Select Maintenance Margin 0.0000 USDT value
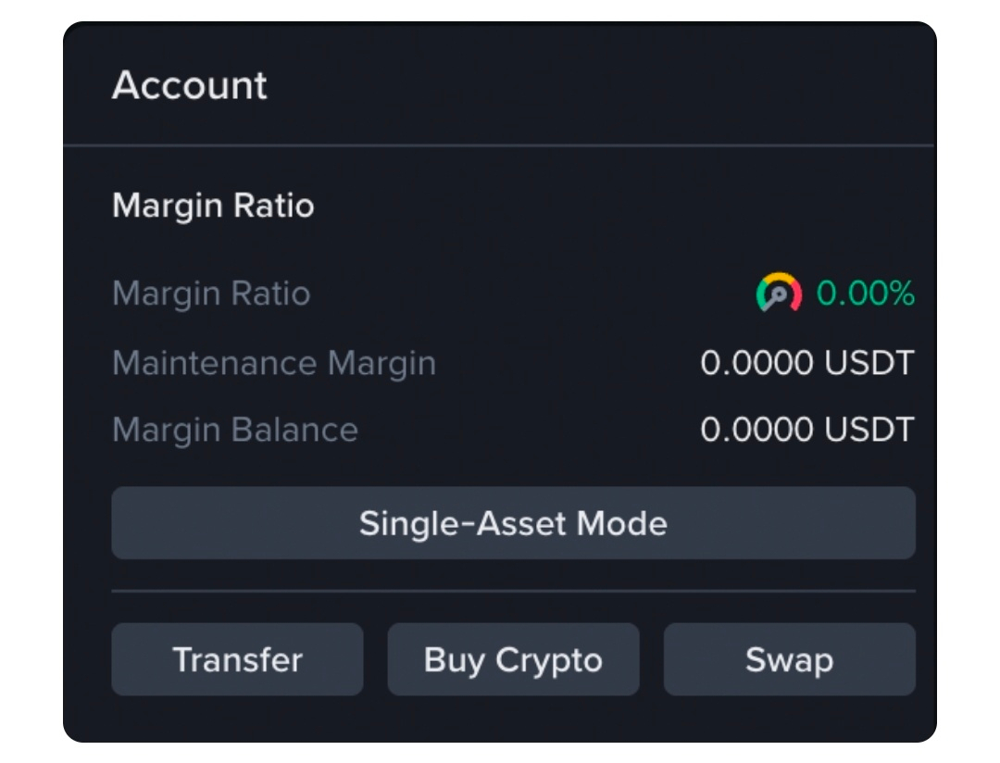The width and height of the screenshot is (1000, 763). click(807, 363)
